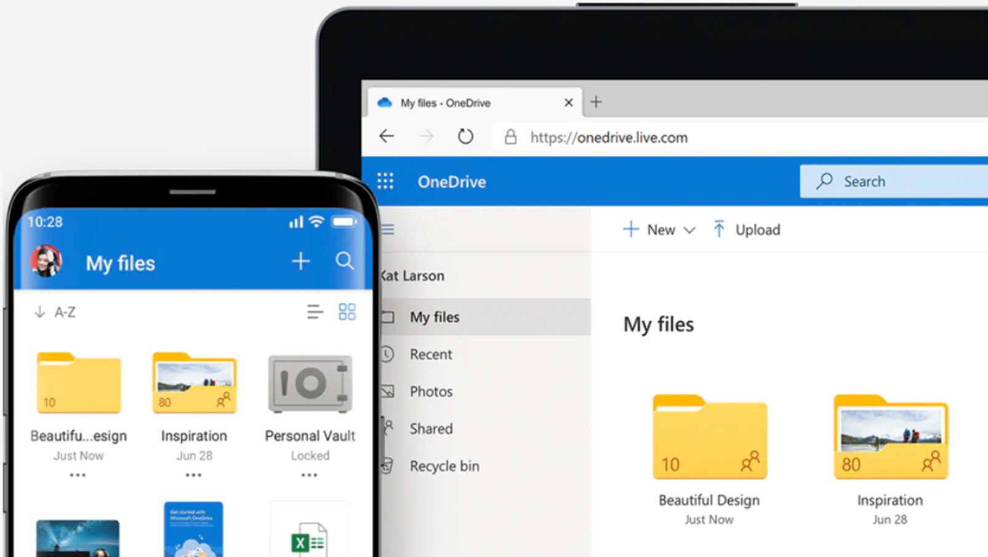Collapse the sidebar with the hamburger icon
This screenshot has height=557, width=988.
pos(387,229)
